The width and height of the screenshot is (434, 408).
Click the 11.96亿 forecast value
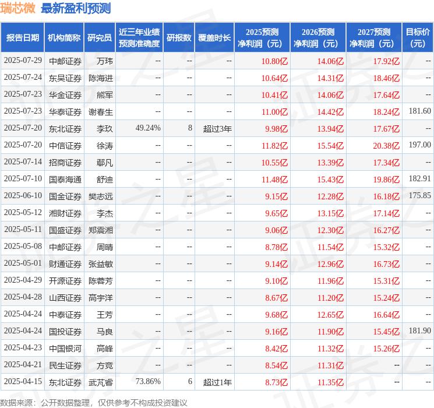(330, 281)
